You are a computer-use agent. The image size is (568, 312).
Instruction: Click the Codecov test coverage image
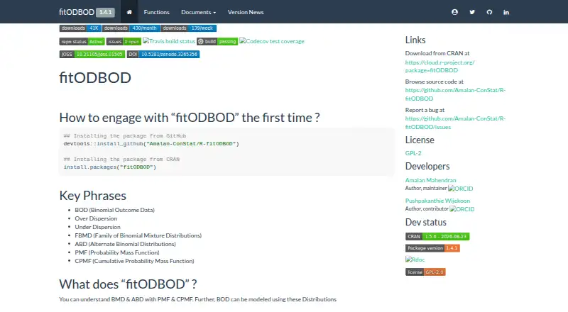[x=272, y=41]
